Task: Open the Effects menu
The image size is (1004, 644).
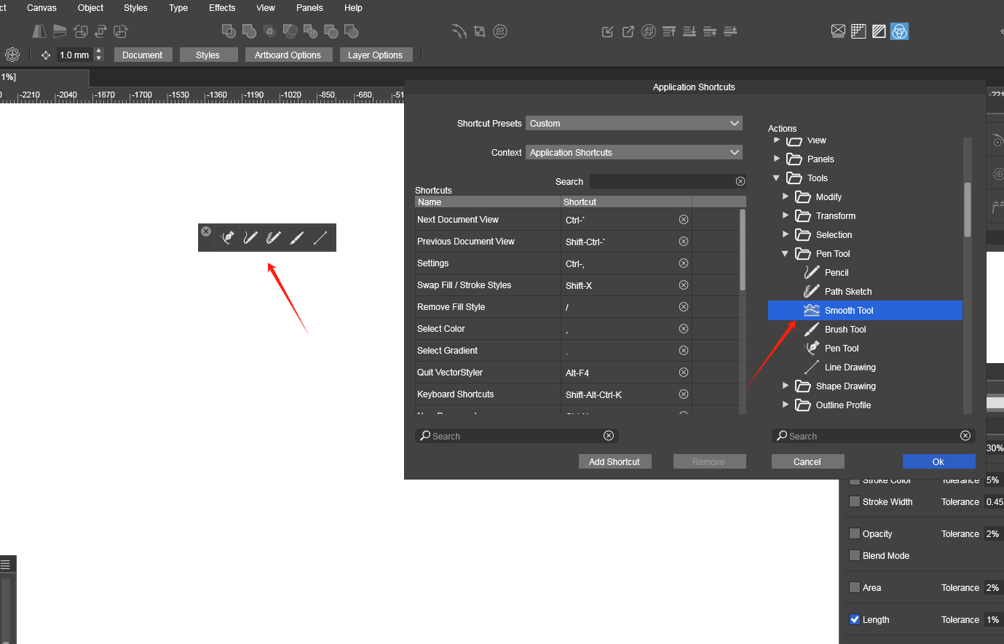Action: coord(222,8)
